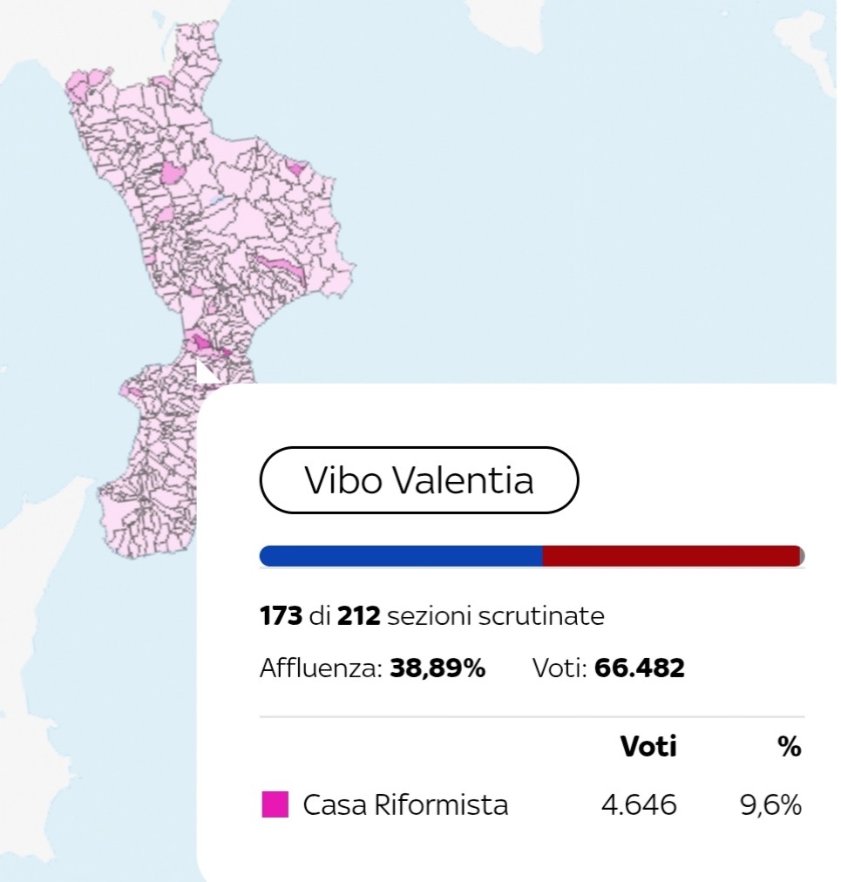Viewport: 841px width, 882px height.
Task: Select the small pink municipality near the northeast coast
Action: click(x=296, y=166)
